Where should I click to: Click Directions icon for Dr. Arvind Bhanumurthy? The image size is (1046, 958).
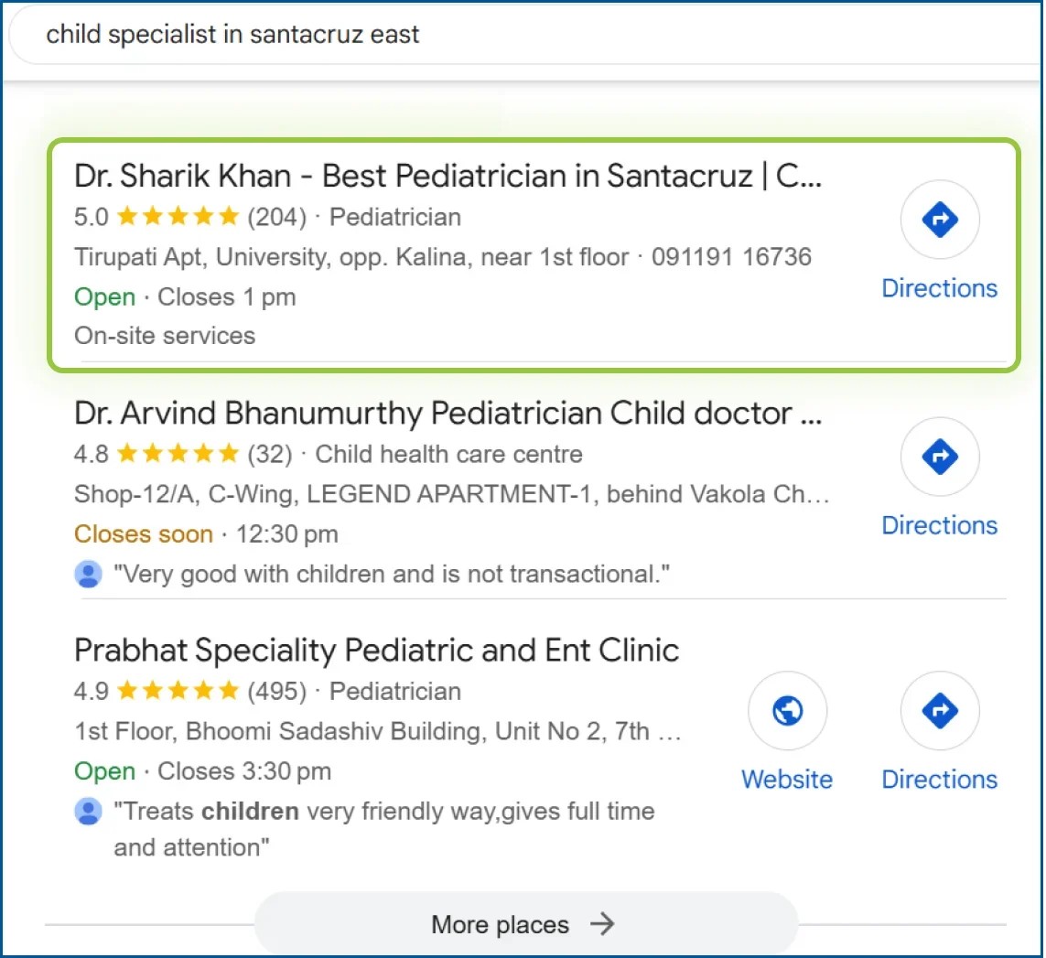click(940, 457)
